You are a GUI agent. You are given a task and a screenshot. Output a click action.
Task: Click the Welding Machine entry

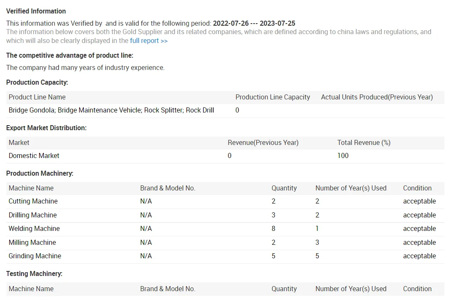tap(34, 229)
